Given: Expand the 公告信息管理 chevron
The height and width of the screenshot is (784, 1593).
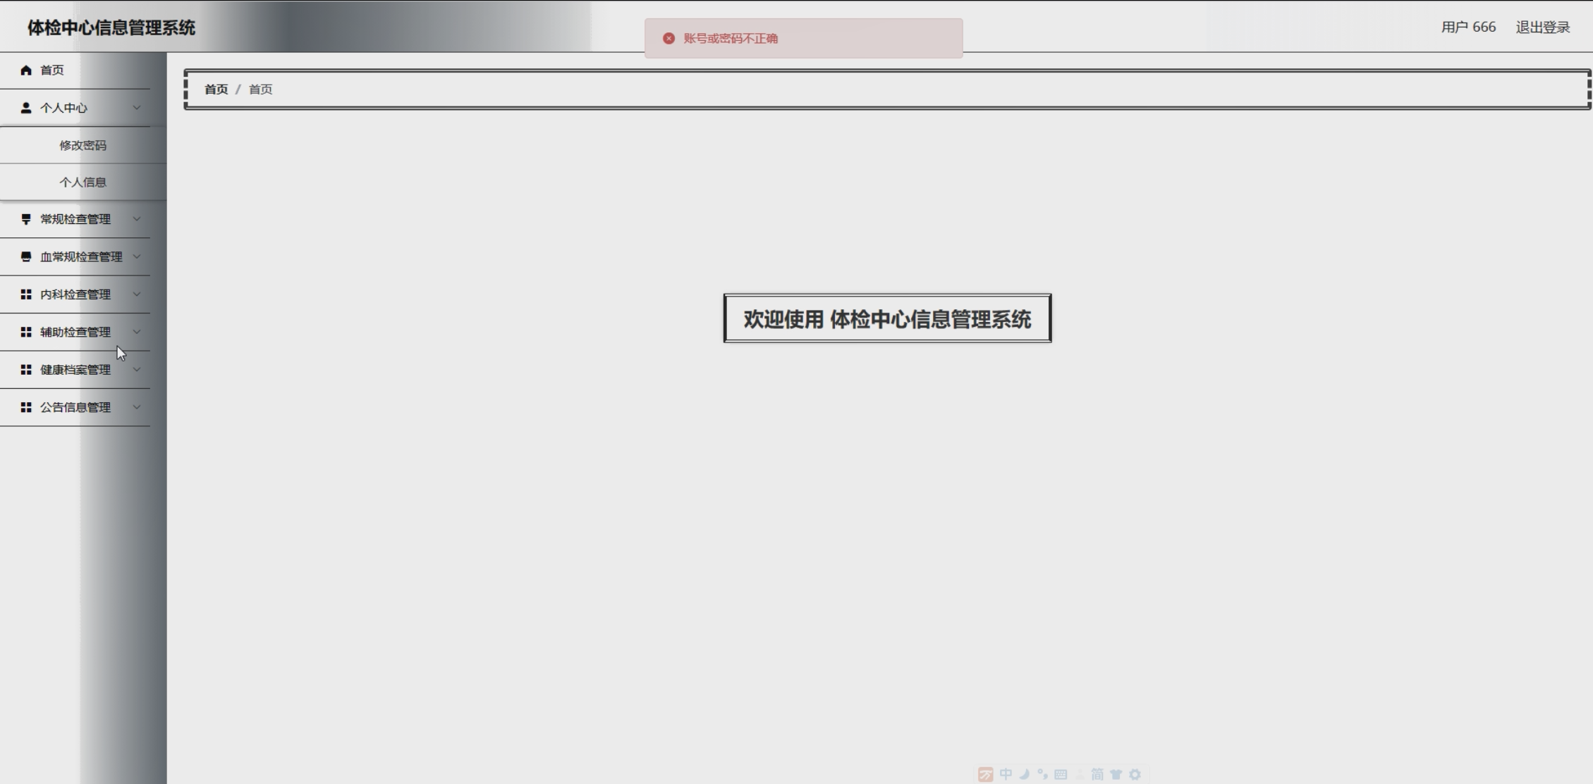Looking at the screenshot, I should [x=137, y=407].
